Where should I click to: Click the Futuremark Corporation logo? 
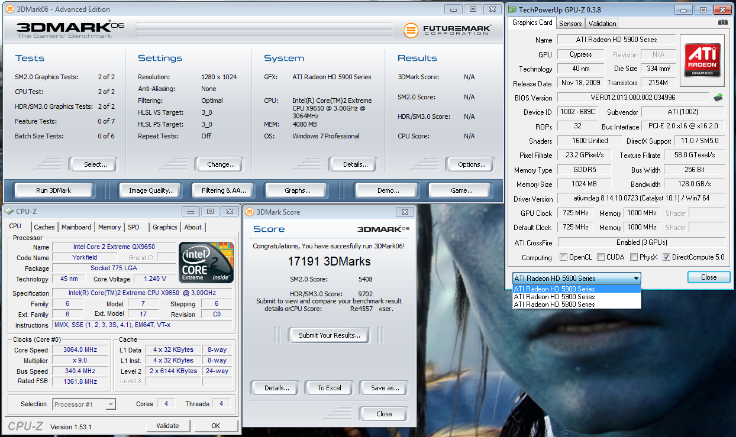point(447,30)
